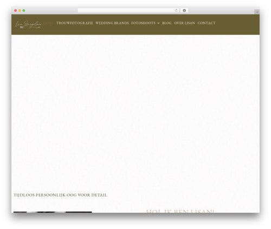Click the 'Tijdloos·Persoonlijk·Oog voor detail' tagline

[60, 195]
